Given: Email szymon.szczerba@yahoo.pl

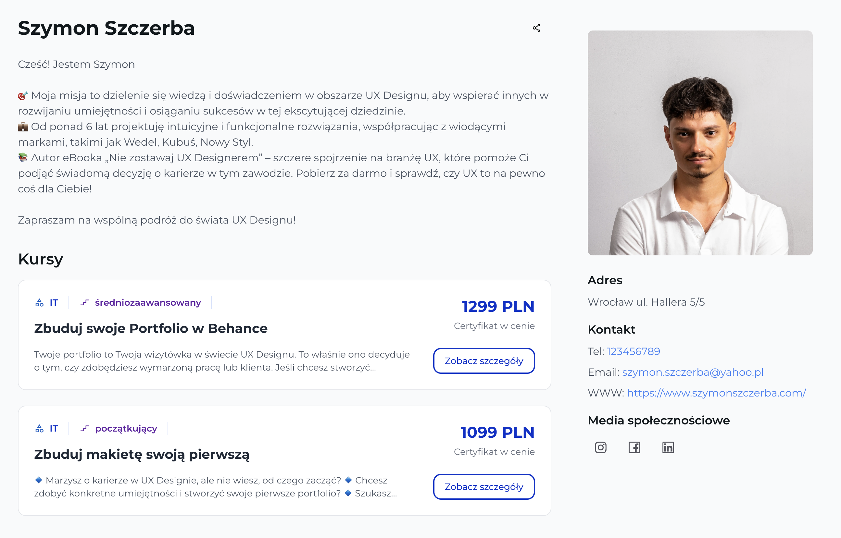Looking at the screenshot, I should (692, 372).
